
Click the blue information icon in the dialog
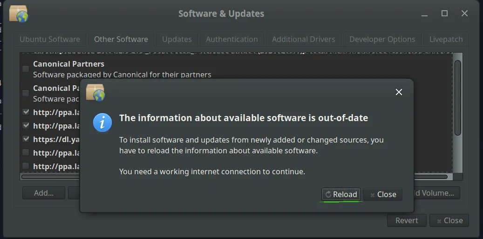pyautogui.click(x=102, y=123)
